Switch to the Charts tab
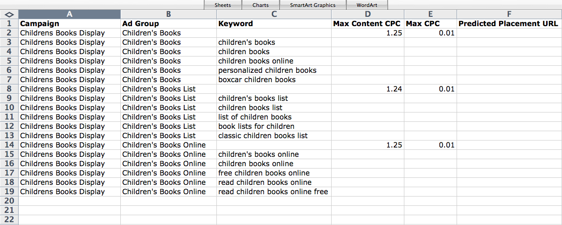Image resolution: width=562 pixels, height=225 pixels. click(x=260, y=5)
